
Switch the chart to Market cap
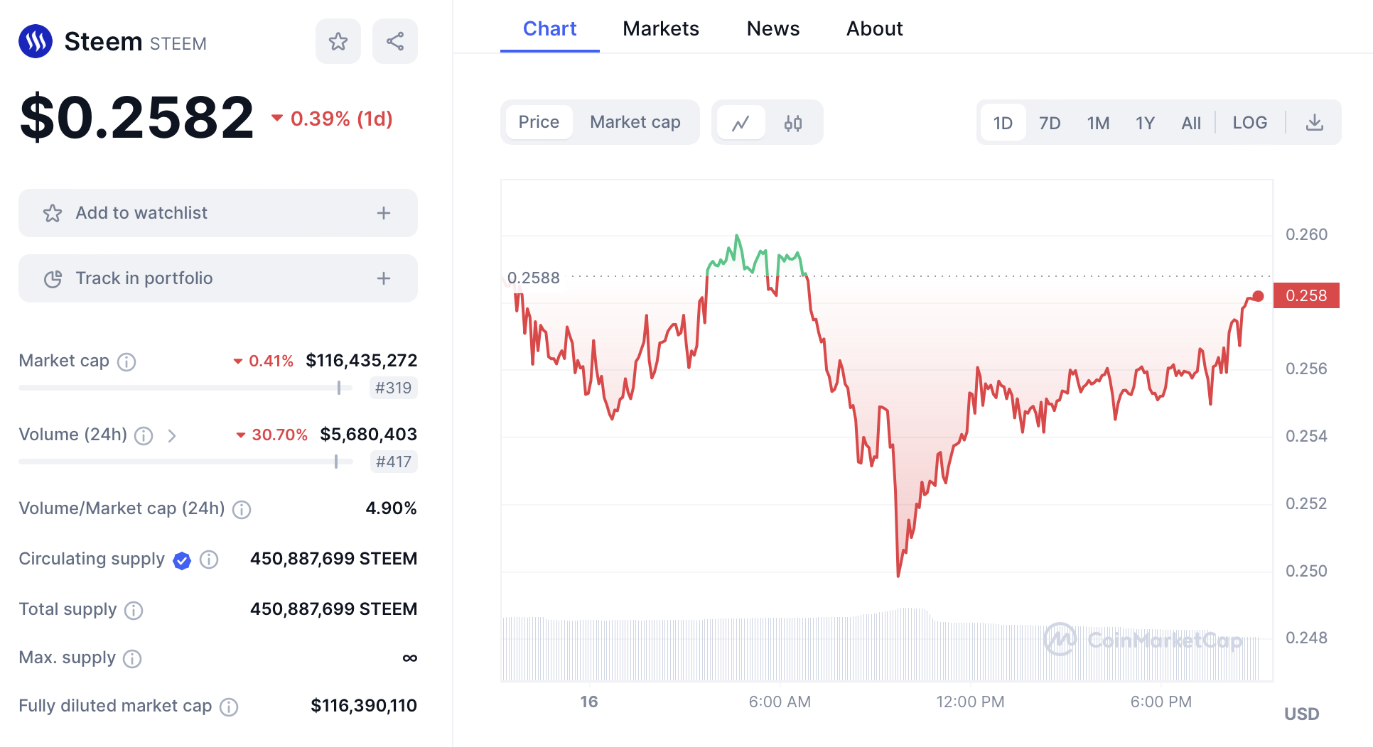635,122
